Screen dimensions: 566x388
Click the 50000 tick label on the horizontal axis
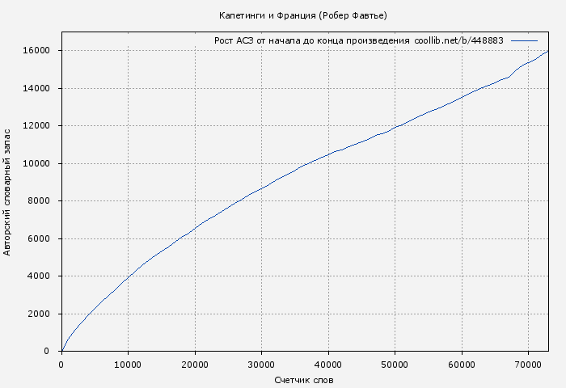click(395, 365)
